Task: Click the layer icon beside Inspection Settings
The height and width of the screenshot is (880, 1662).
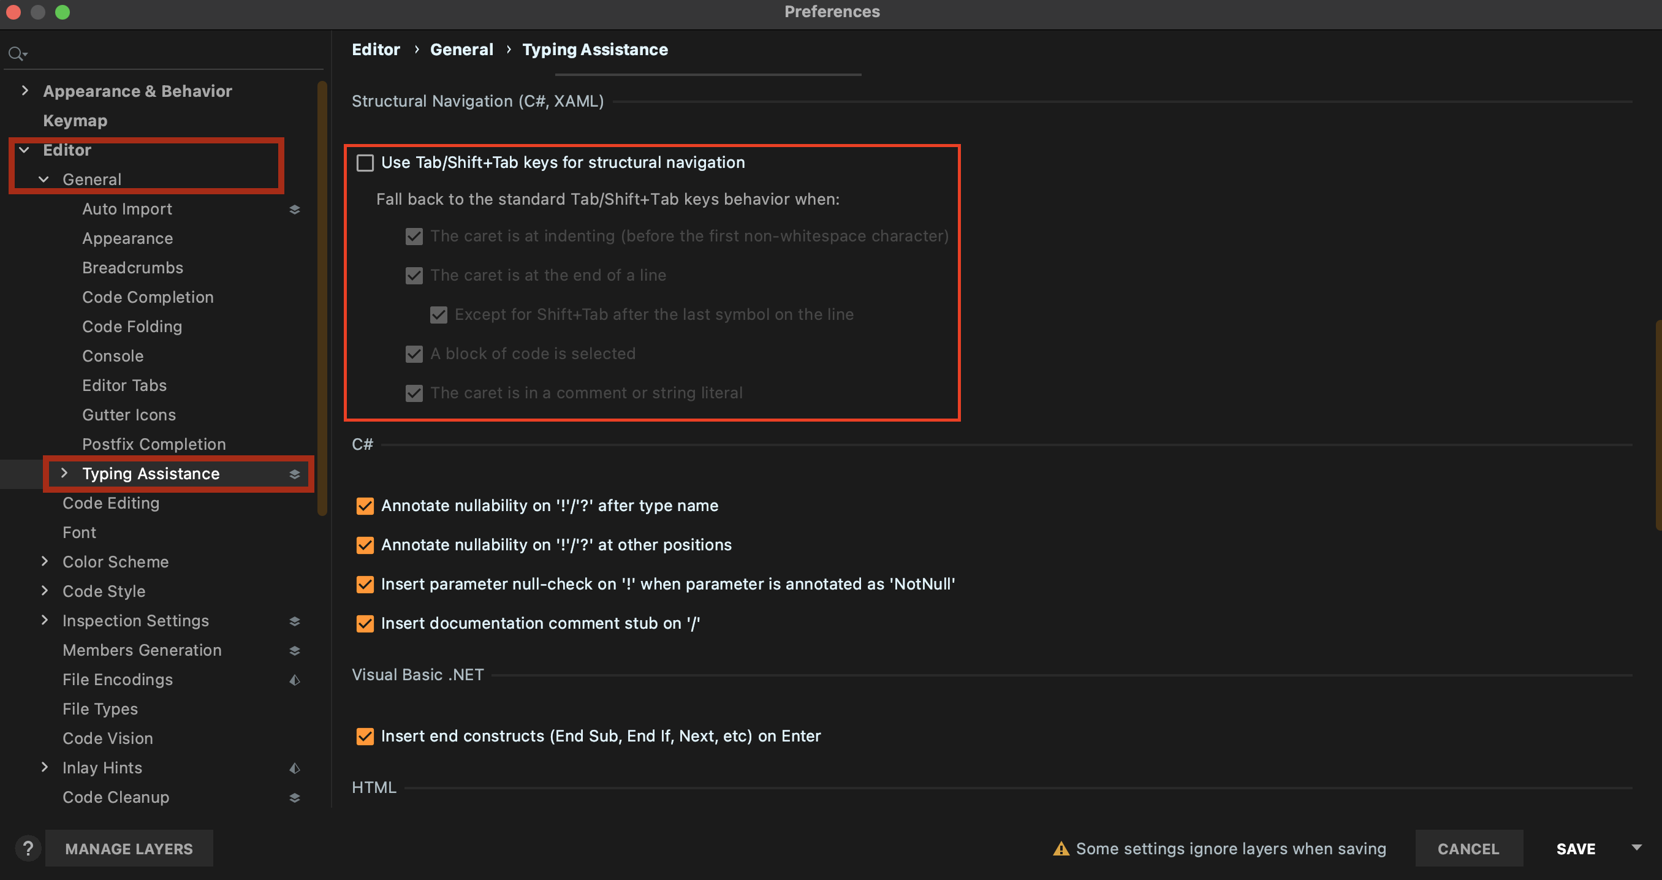Action: [295, 621]
